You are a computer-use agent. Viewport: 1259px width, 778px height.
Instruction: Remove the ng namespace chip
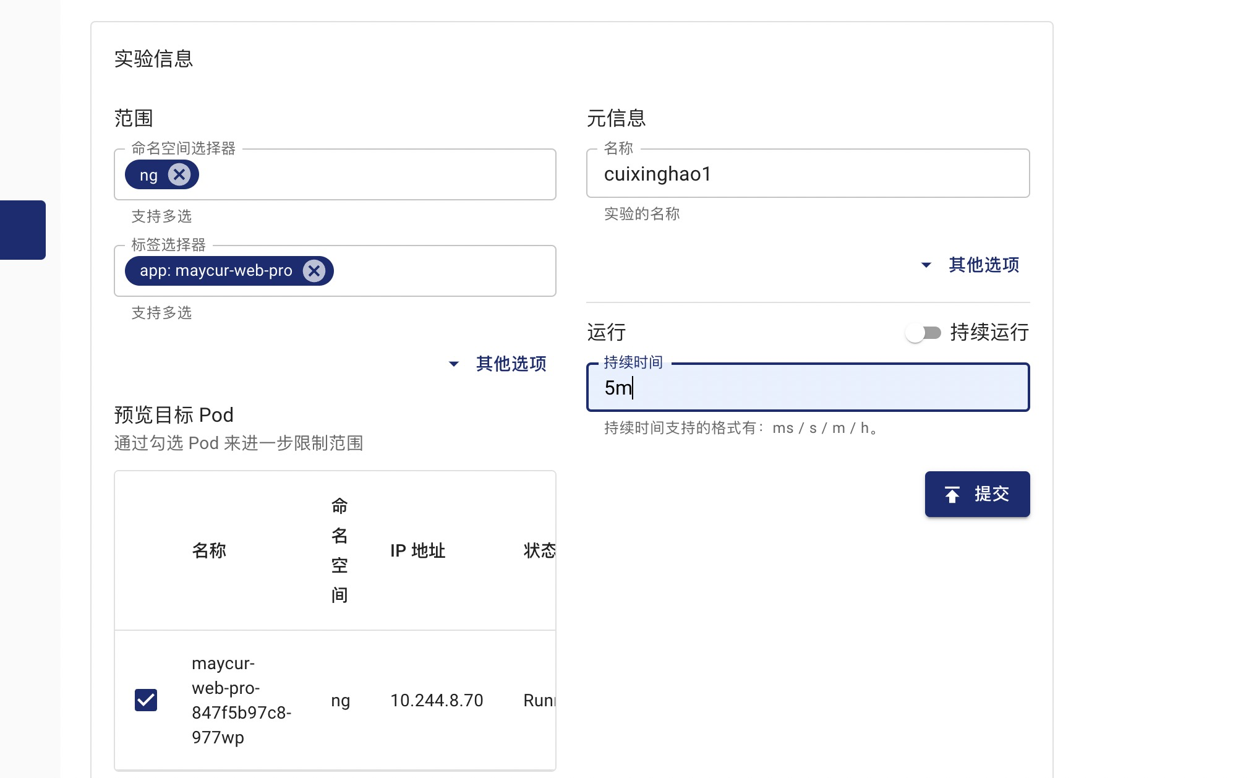tap(179, 175)
